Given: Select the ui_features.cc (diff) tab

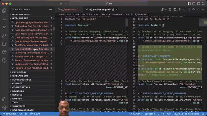Looking at the screenshot, I should pyautogui.click(x=100, y=9).
